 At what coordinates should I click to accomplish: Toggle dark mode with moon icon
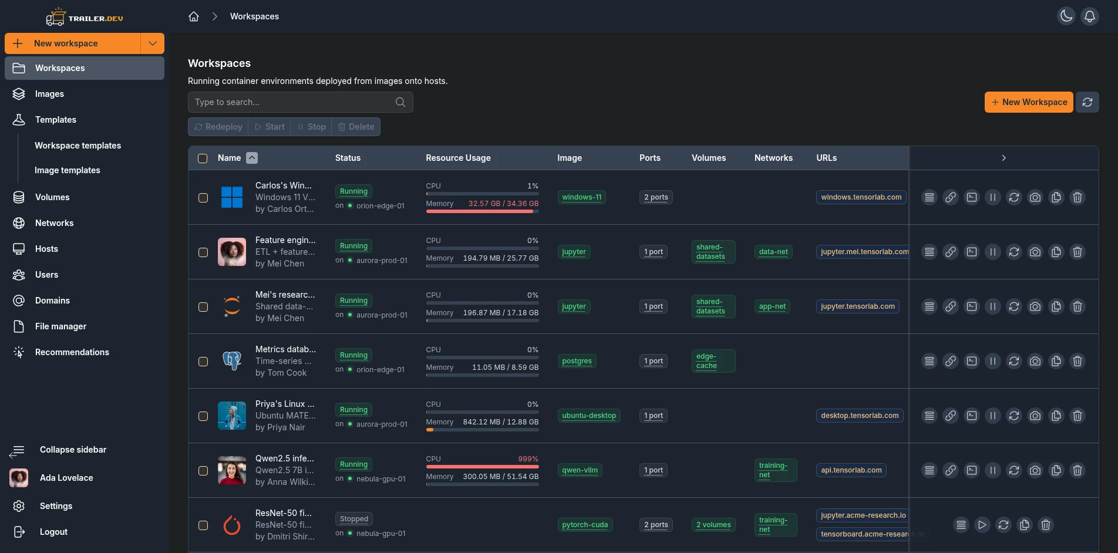click(1066, 16)
